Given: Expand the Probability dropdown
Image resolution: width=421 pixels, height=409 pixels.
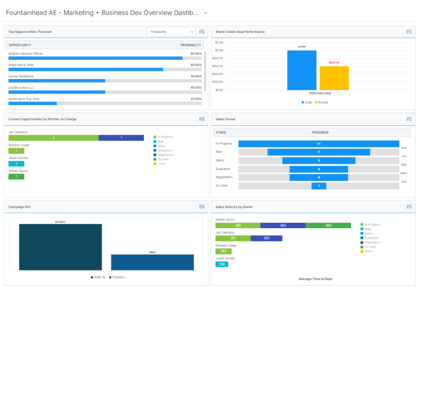Looking at the screenshot, I should [171, 32].
